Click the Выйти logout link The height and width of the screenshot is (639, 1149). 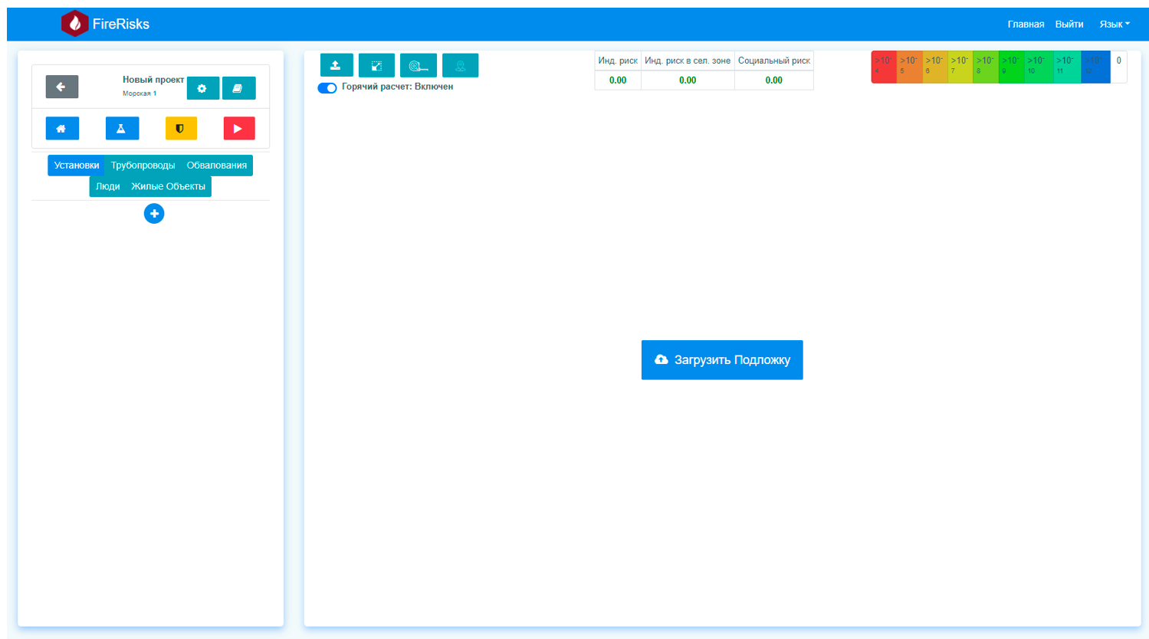pos(1069,25)
